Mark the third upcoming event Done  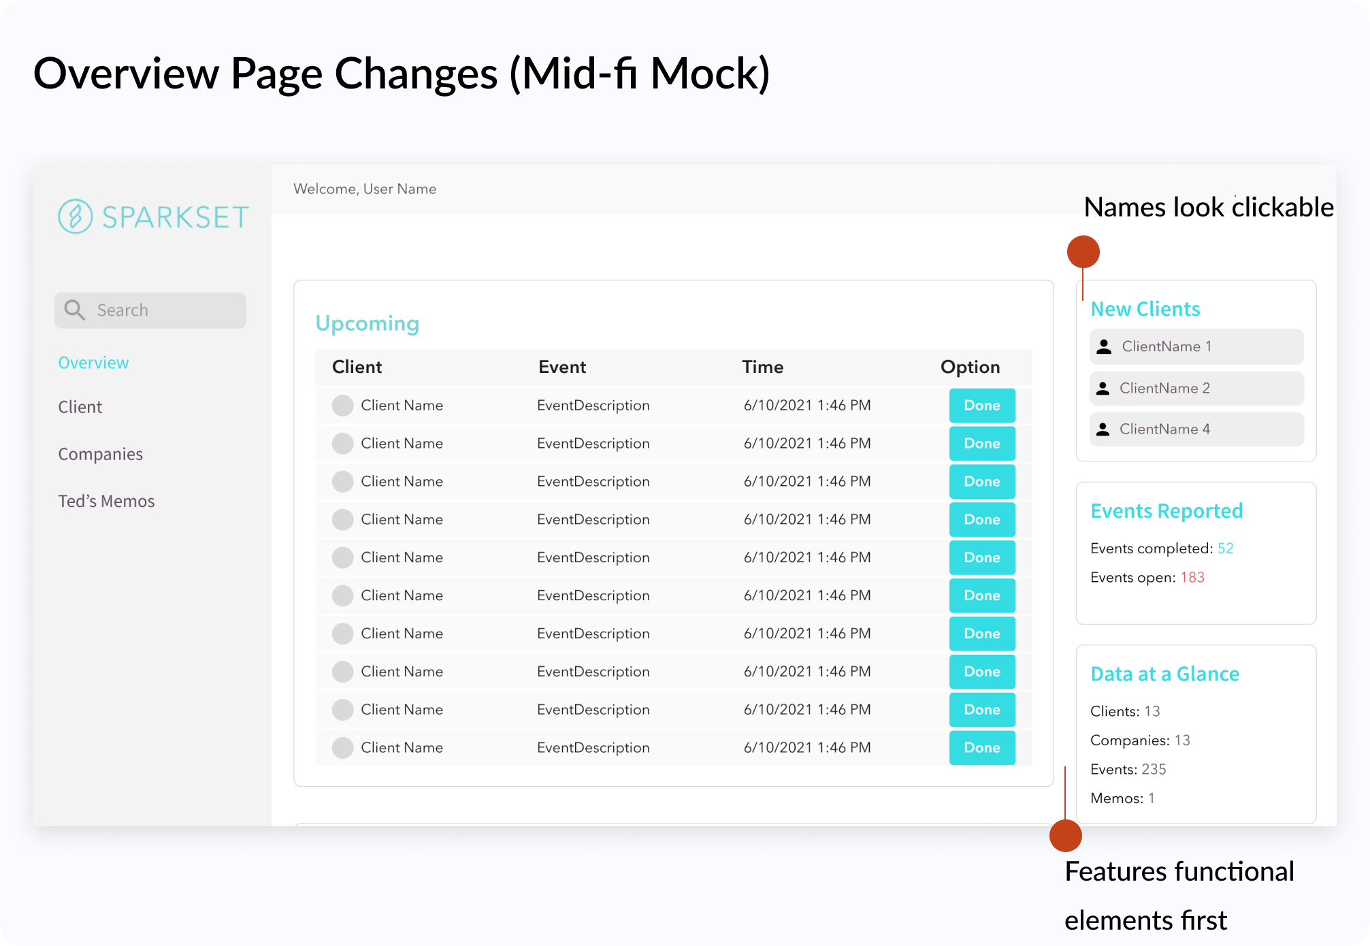coord(981,482)
